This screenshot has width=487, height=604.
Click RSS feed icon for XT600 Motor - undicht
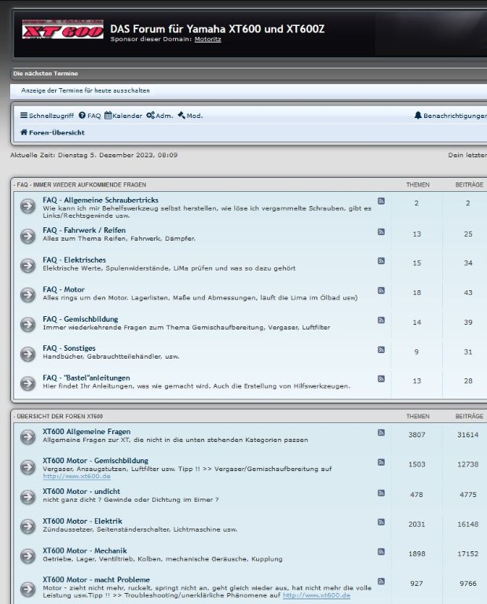tap(381, 492)
